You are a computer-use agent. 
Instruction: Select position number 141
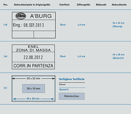(x=5, y=88)
